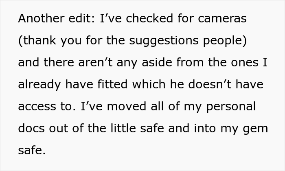Click the word "fitted"
The width and height of the screenshot is (285, 171).
112,84
